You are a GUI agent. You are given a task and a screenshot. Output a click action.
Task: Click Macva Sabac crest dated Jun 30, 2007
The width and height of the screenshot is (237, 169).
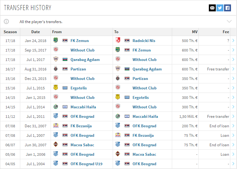[x=56, y=144]
